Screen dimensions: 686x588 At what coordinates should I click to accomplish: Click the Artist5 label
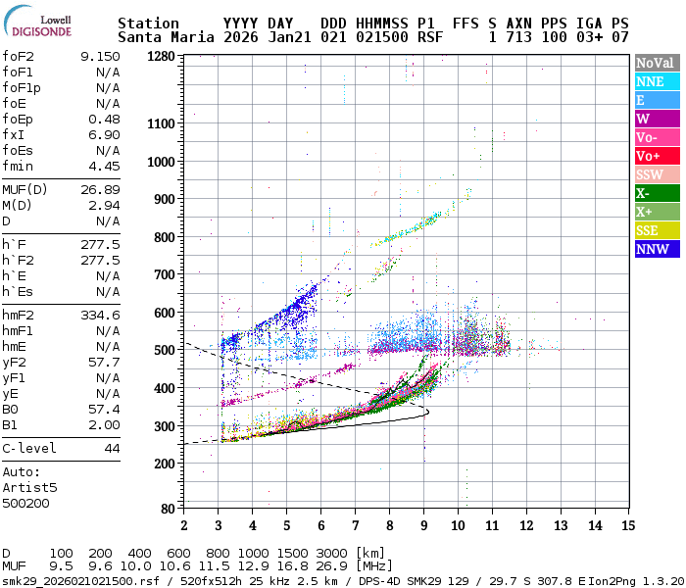pos(29,487)
